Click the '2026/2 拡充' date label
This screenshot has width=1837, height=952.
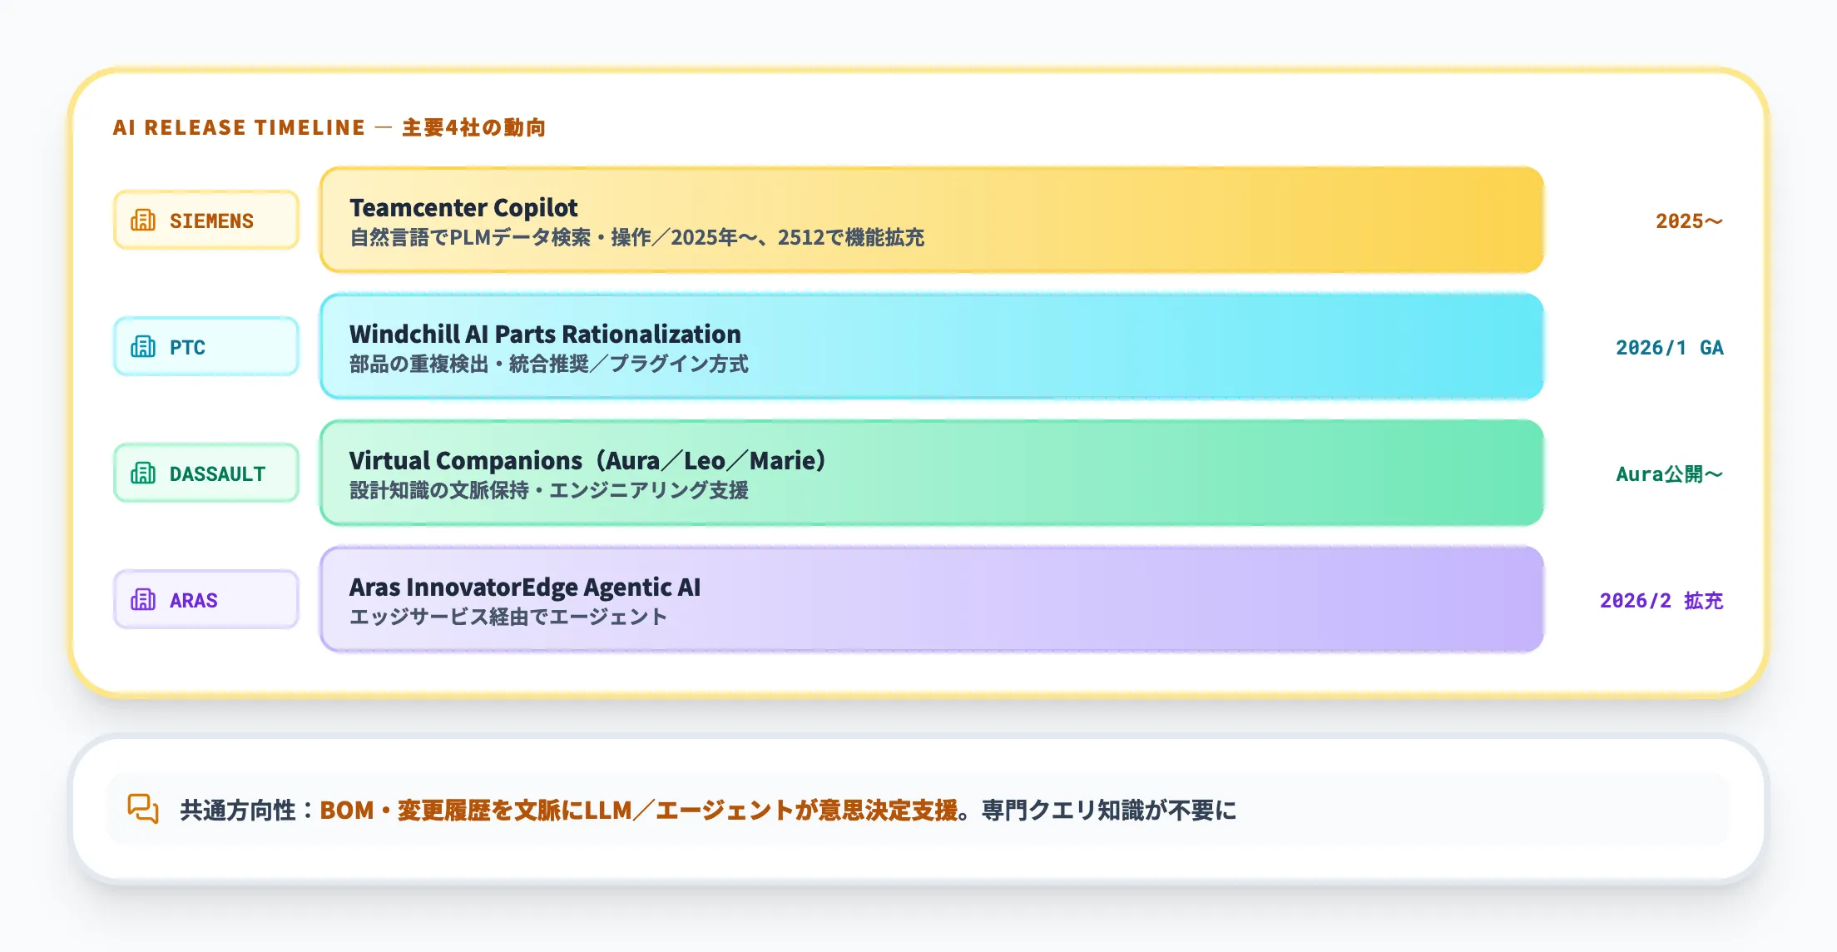pyautogui.click(x=1661, y=601)
